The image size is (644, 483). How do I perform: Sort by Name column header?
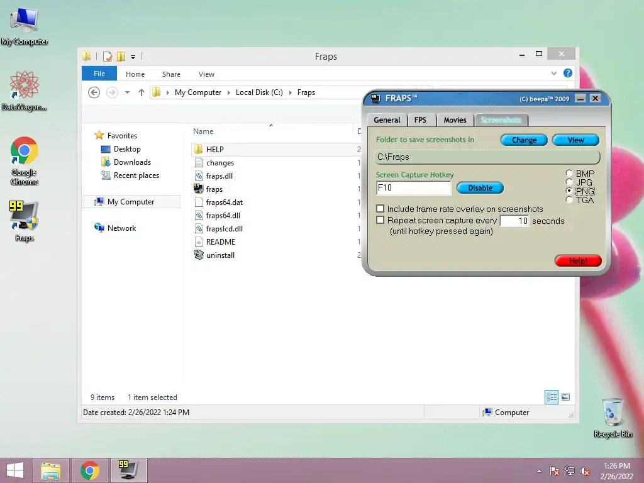click(271, 131)
